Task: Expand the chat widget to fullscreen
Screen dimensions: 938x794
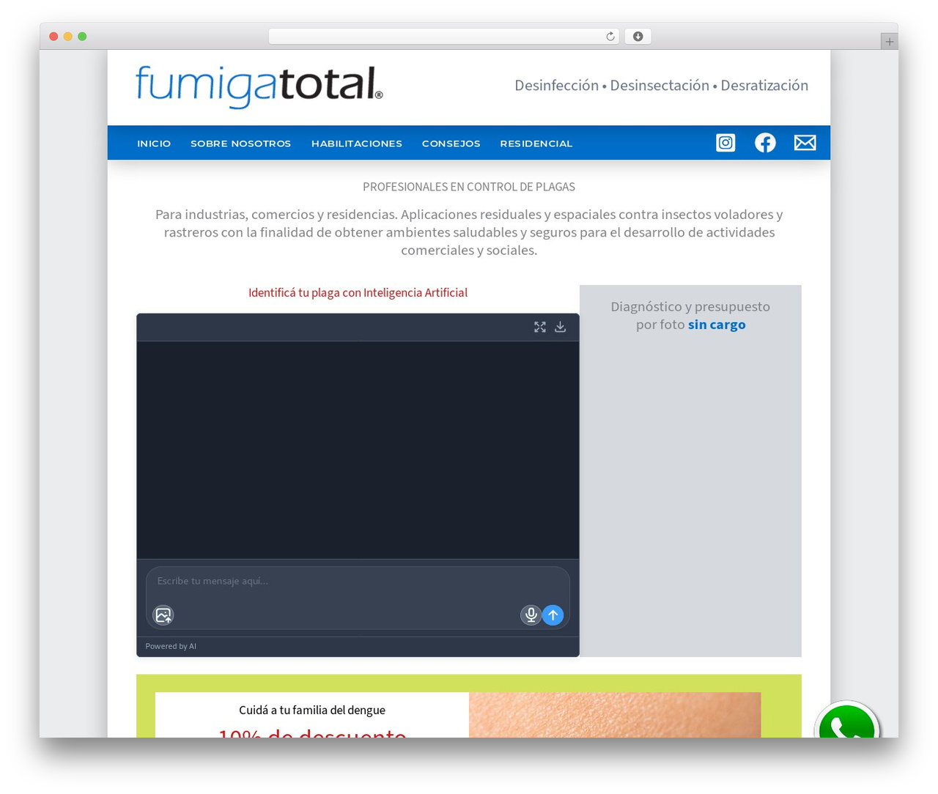Action: pos(540,327)
